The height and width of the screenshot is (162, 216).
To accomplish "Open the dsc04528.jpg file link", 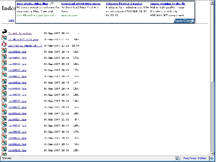I will [x=17, y=144].
